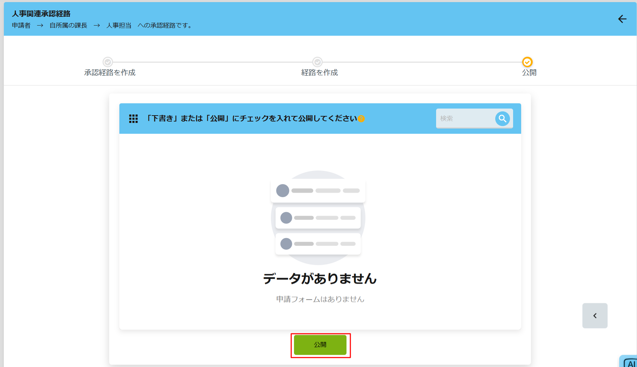
Task: Click the 経路を作成 step circle
Action: [317, 62]
